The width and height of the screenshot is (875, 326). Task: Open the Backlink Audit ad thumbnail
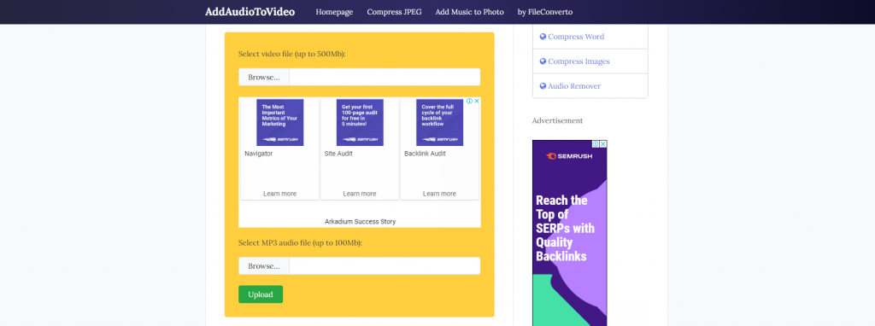[x=440, y=123]
